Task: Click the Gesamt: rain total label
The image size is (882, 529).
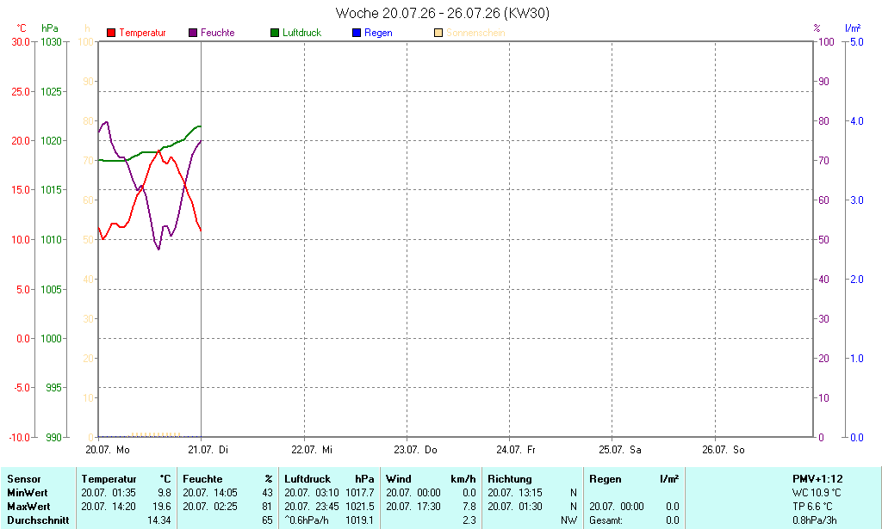Action: [606, 520]
